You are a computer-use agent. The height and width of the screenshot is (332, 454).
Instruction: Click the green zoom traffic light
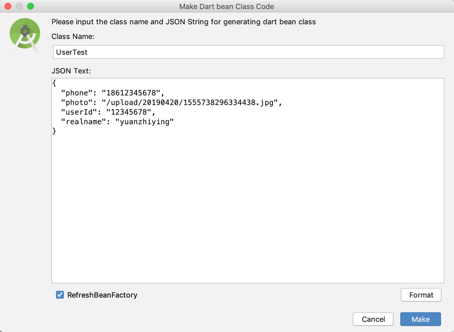coord(30,6)
